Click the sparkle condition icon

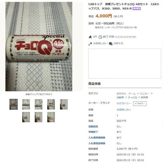coord(90,44)
